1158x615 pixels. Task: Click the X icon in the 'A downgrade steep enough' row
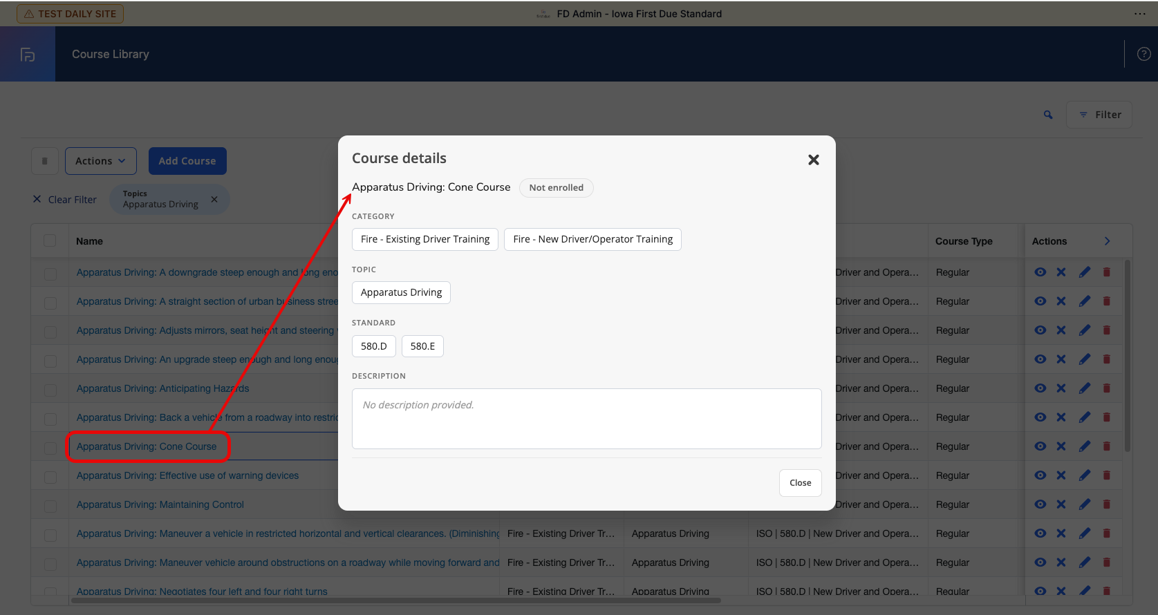pos(1061,272)
